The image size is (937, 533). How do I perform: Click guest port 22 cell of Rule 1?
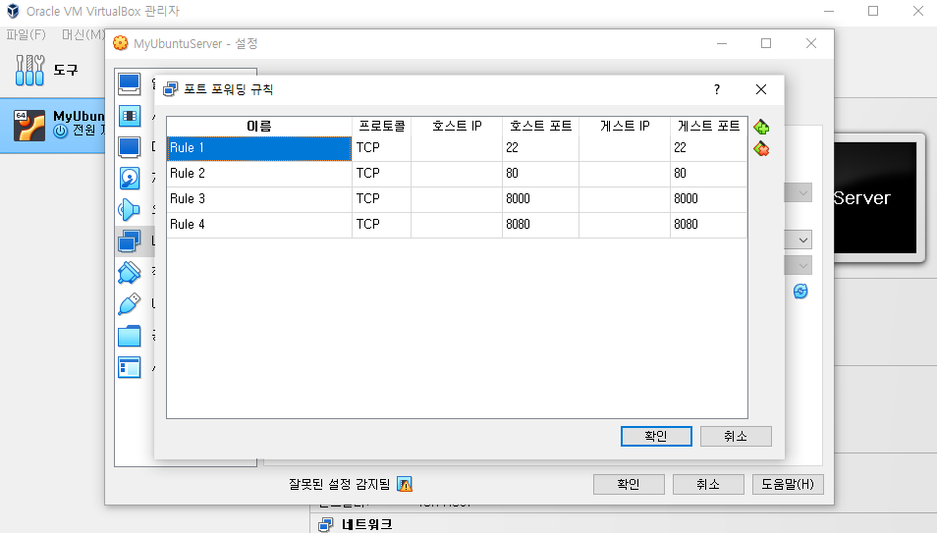(709, 148)
